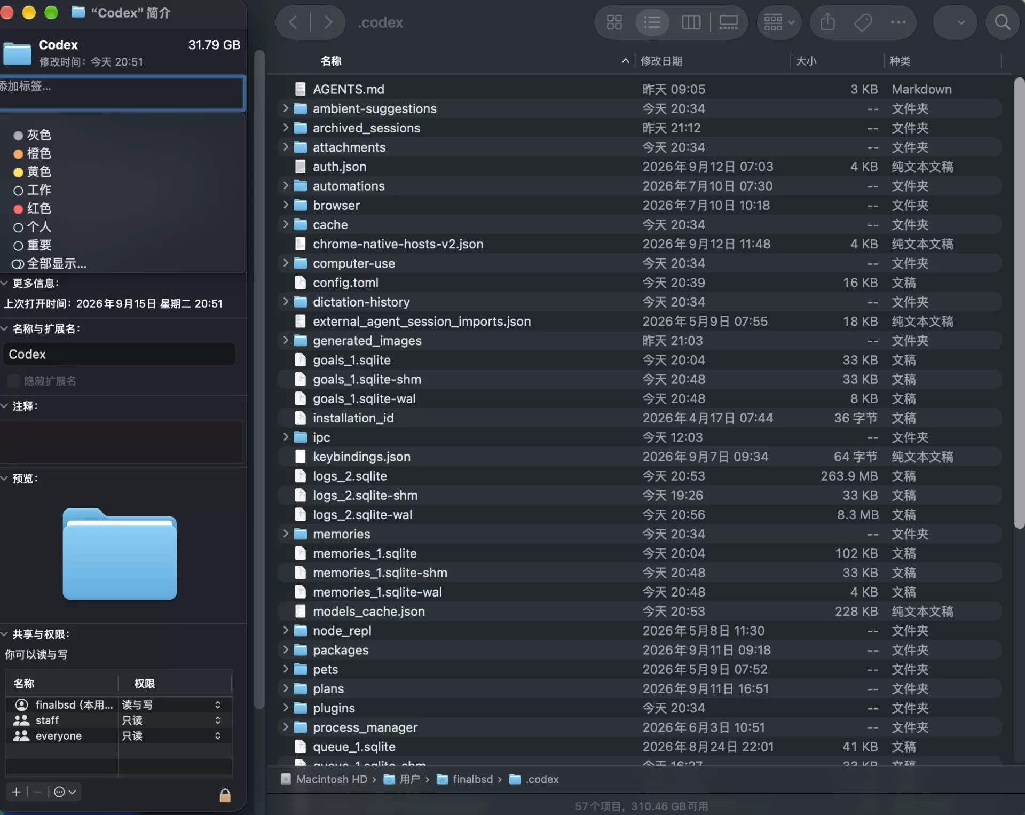Click the Share toolbar icon
Viewport: 1025px width, 815px height.
[827, 22]
